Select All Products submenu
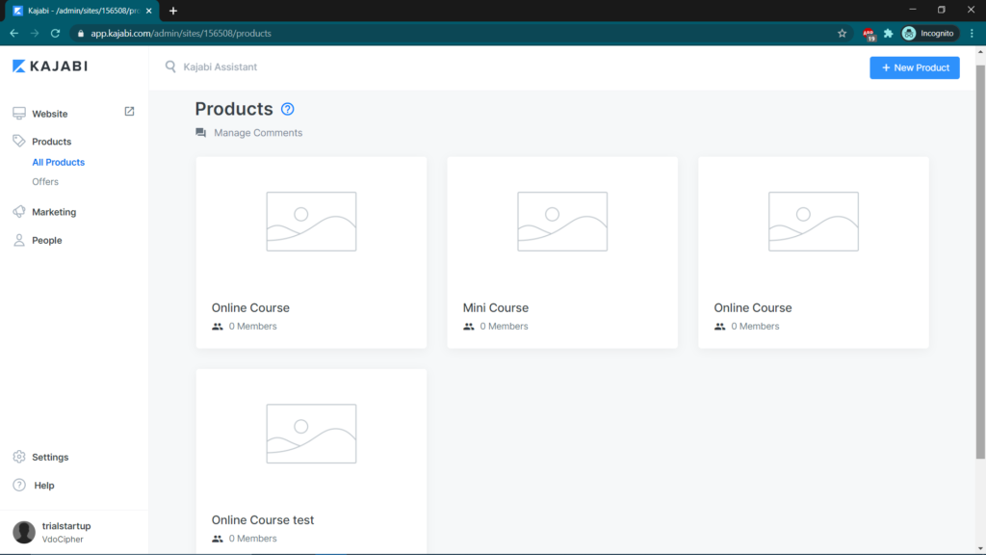 click(x=59, y=162)
